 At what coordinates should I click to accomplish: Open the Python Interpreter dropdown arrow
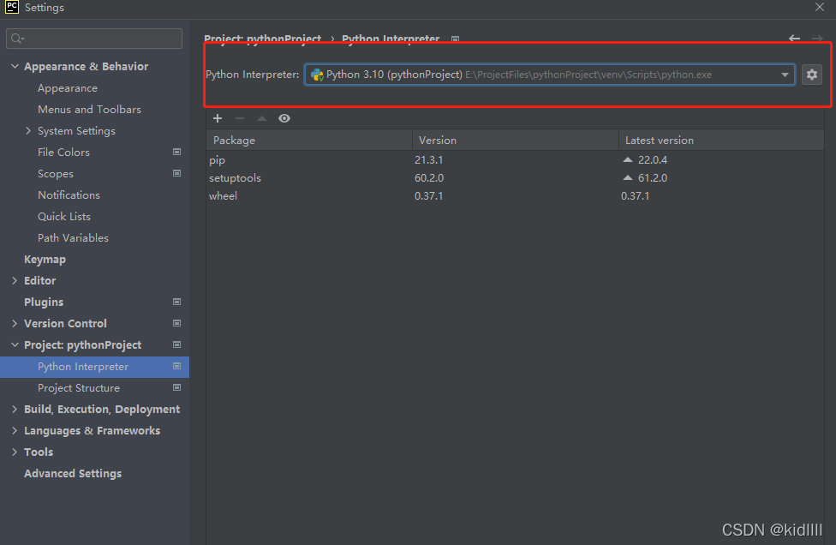tap(785, 75)
